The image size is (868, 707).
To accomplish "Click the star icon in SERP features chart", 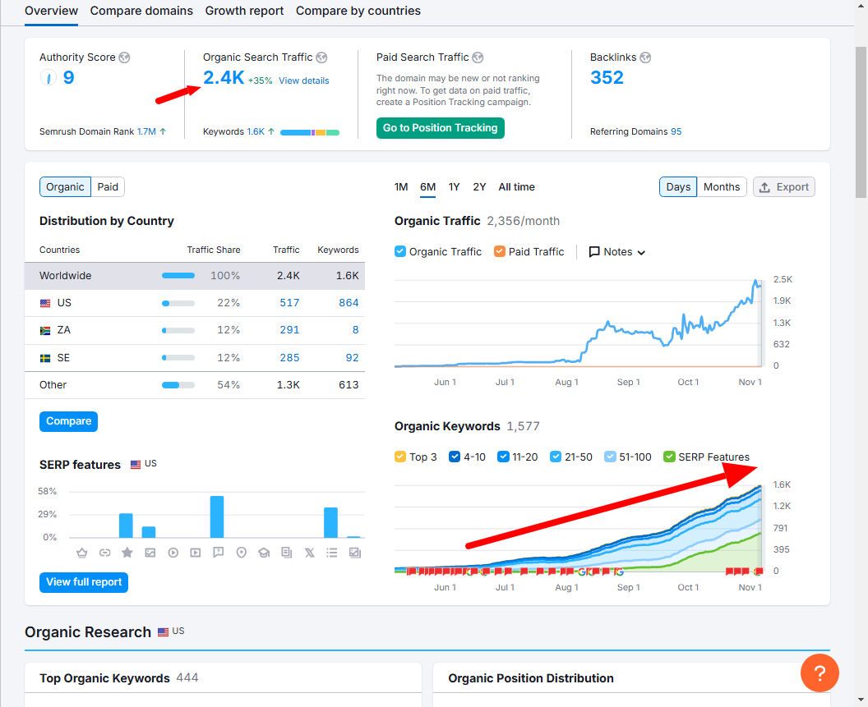I will [x=127, y=552].
